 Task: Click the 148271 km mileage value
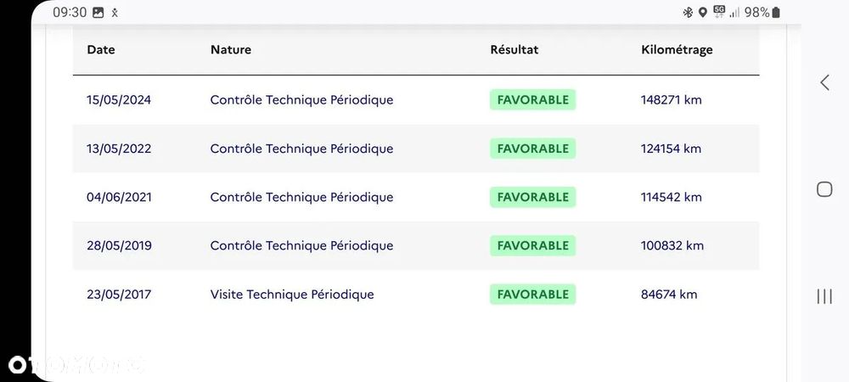tap(672, 99)
